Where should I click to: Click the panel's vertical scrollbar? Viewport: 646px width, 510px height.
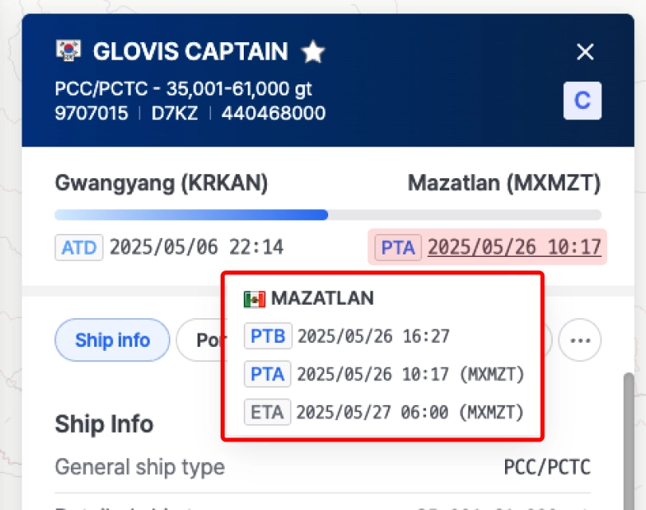pos(628,430)
